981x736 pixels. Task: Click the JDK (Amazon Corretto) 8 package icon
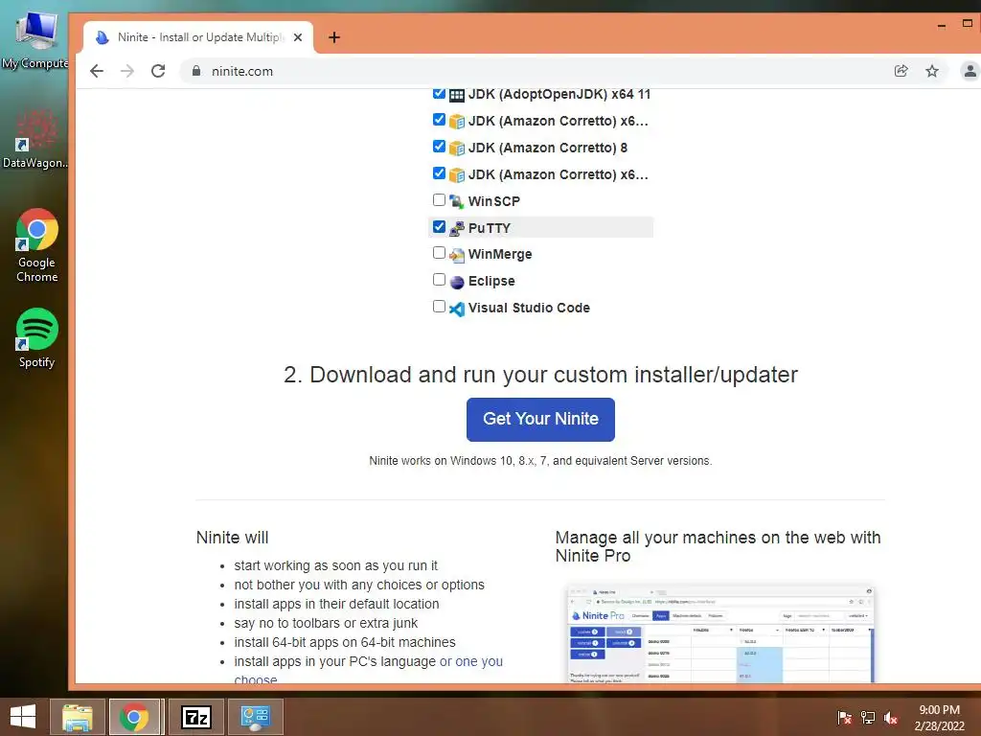coord(457,149)
